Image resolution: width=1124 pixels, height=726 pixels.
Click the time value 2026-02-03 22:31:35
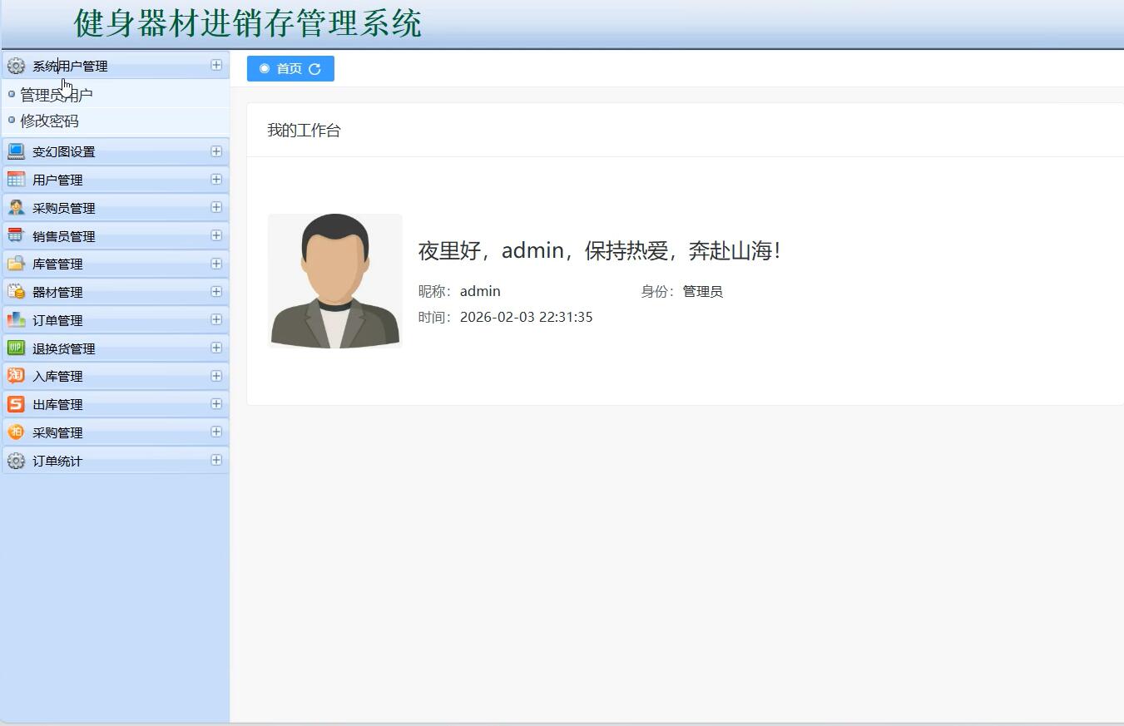pos(527,317)
